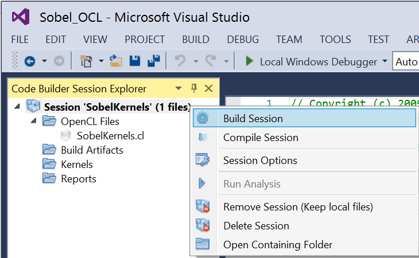
Task: Open the Session Explorer window position dropdown
Action: 179,89
